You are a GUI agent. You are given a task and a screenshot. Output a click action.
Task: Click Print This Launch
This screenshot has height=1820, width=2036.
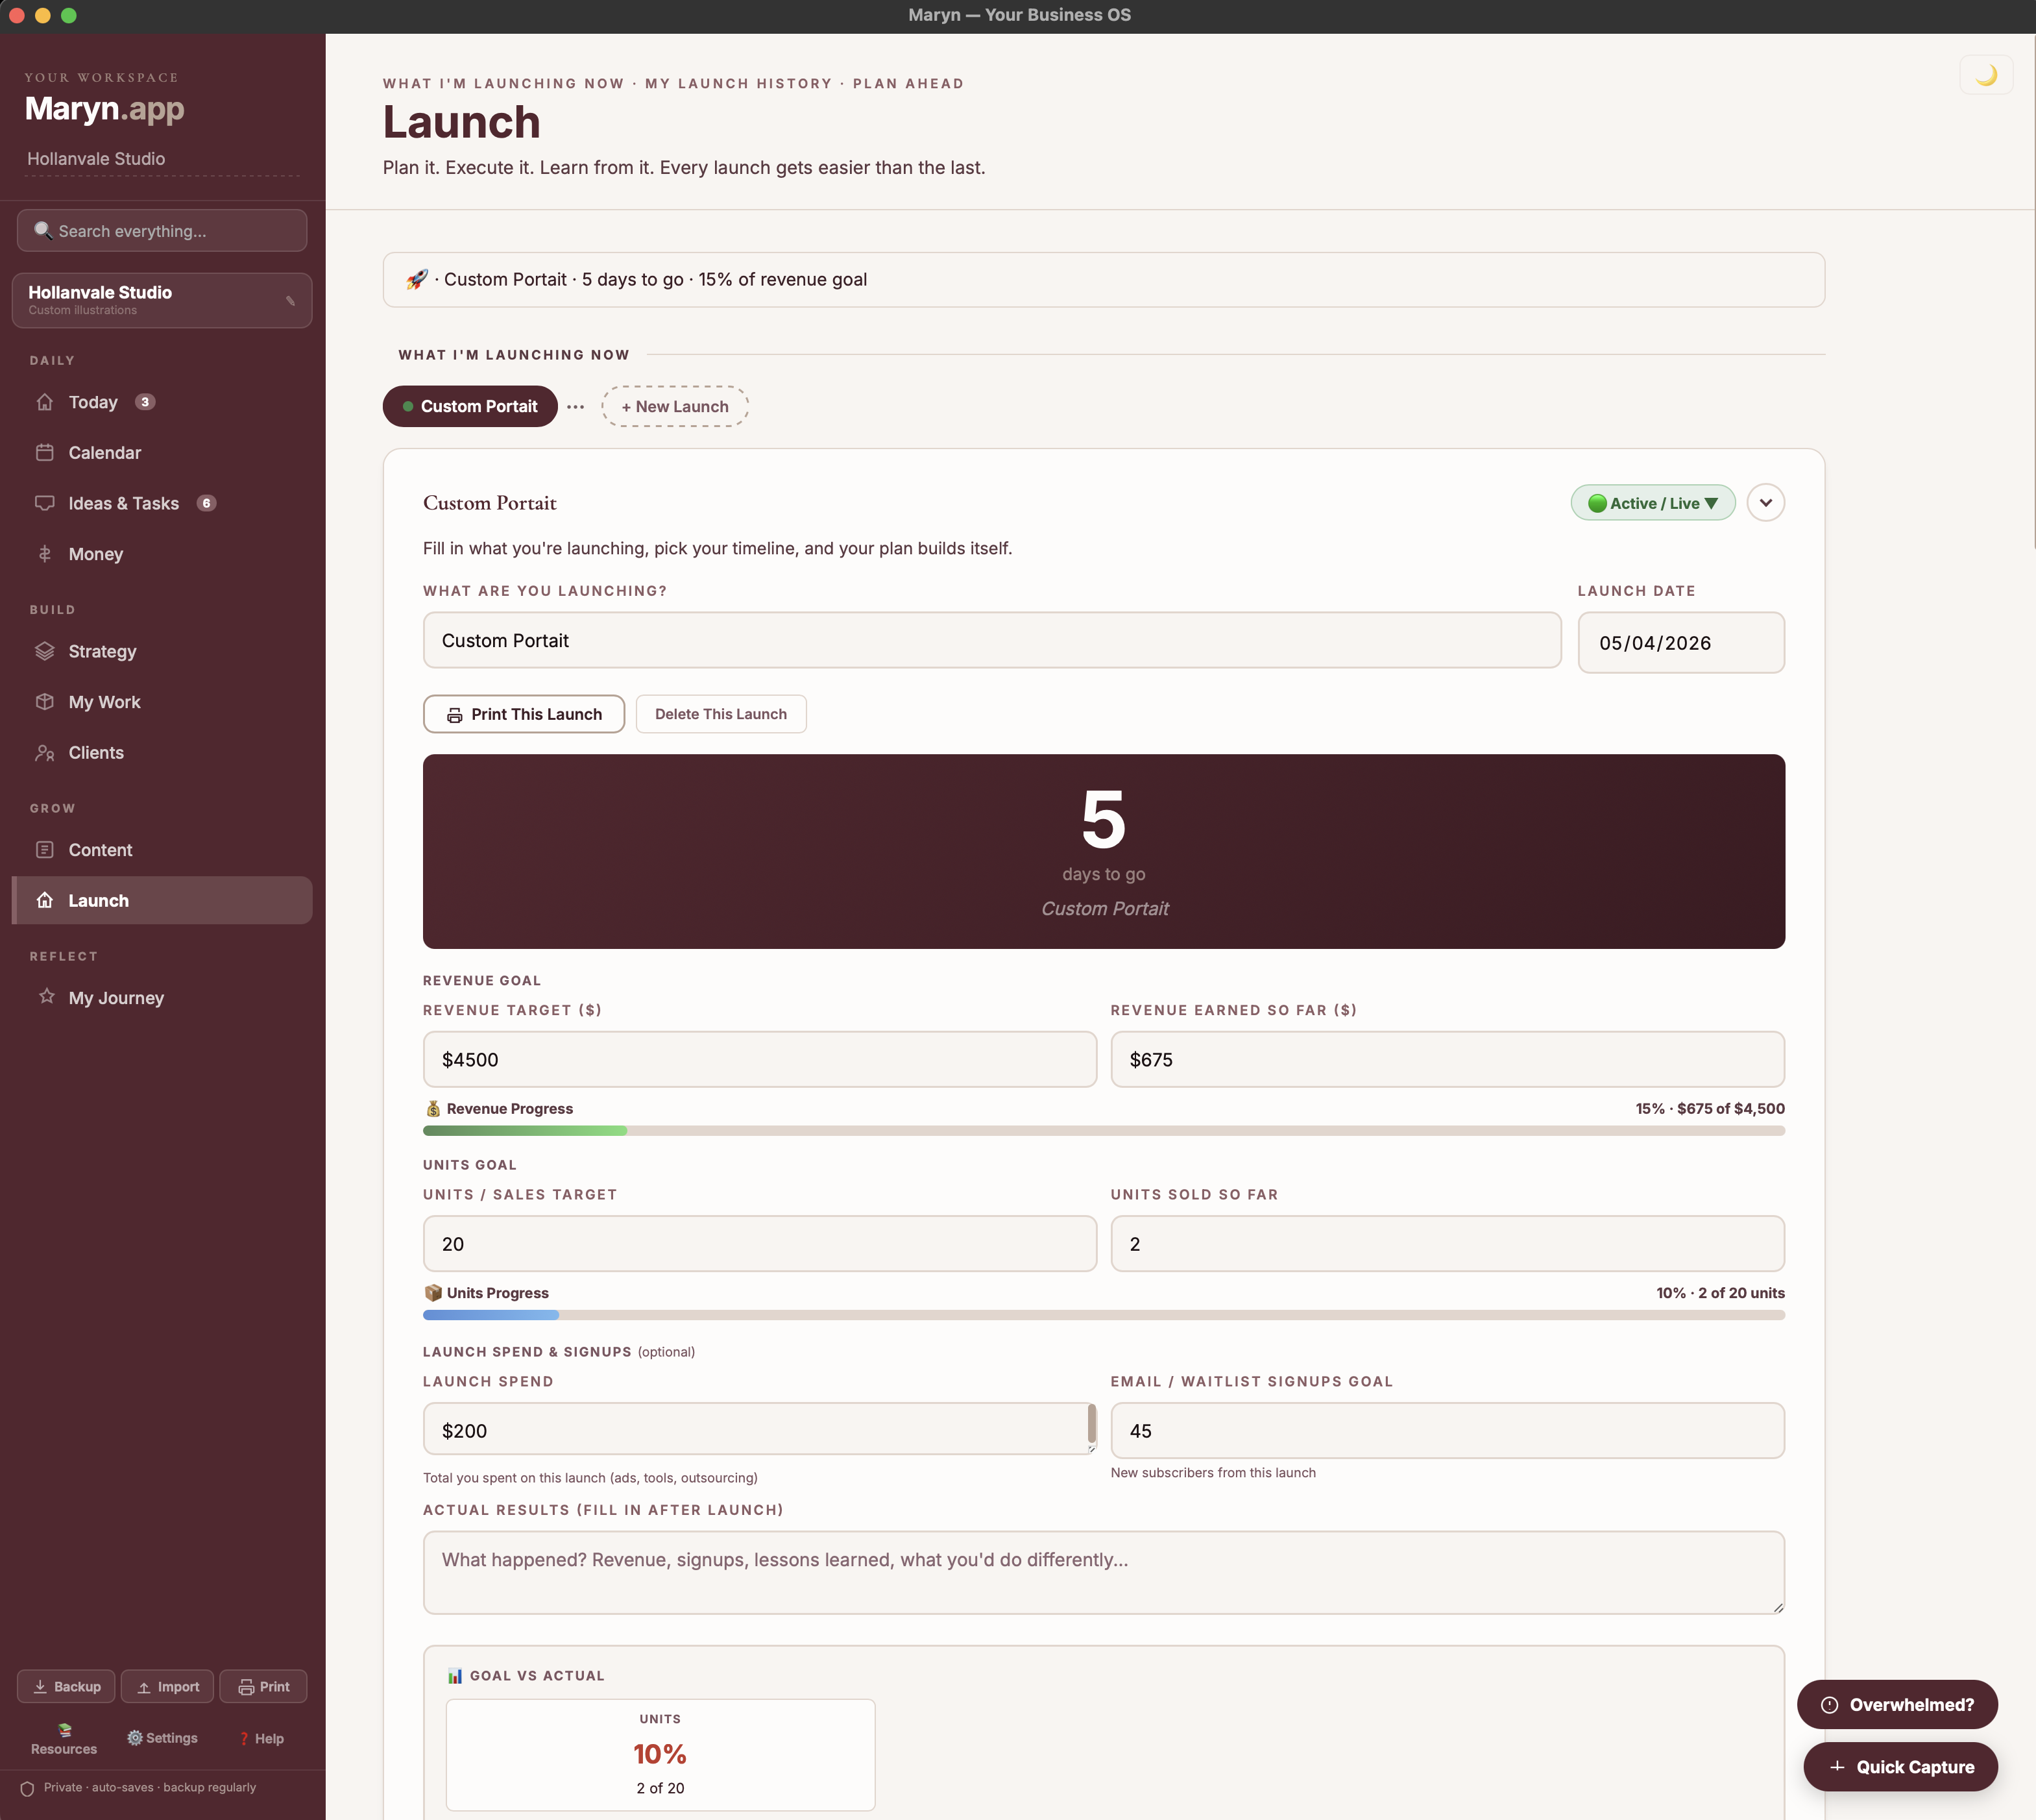click(523, 714)
